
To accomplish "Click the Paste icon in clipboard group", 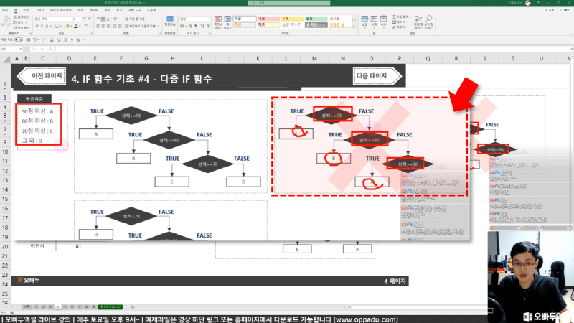I will tap(7, 24).
